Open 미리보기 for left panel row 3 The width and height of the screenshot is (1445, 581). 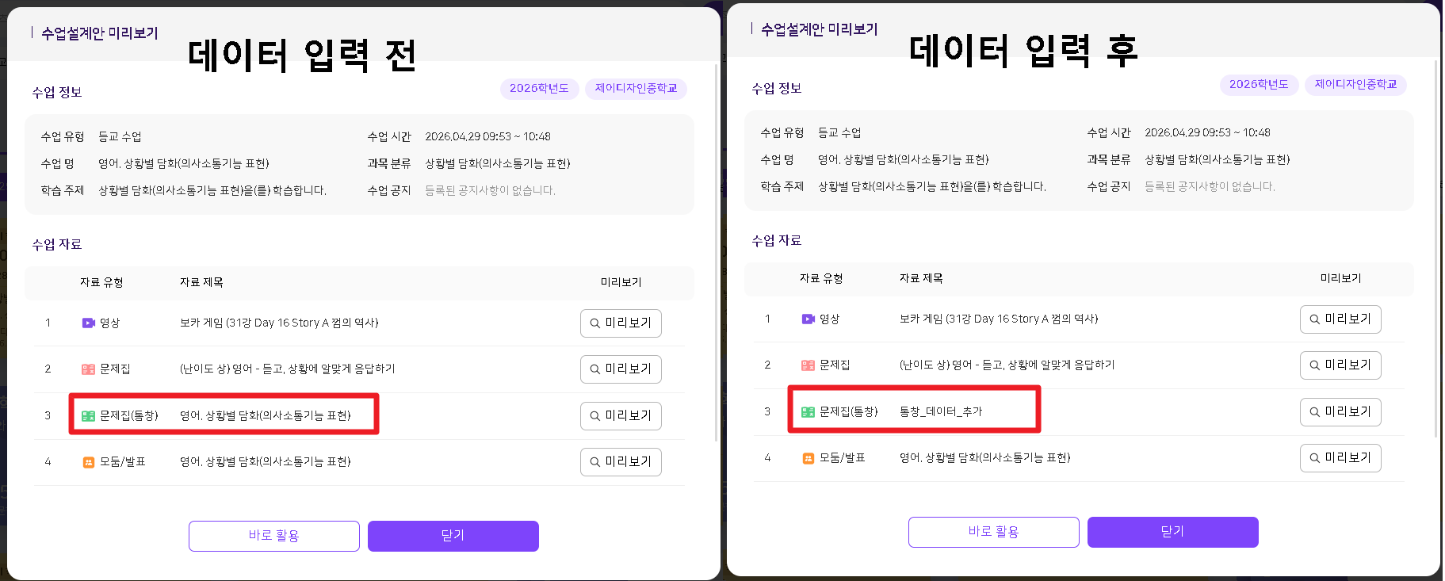pyautogui.click(x=621, y=415)
